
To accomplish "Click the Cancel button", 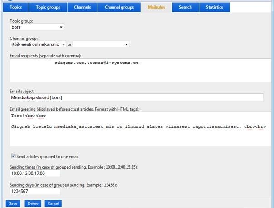I will (53, 203).
